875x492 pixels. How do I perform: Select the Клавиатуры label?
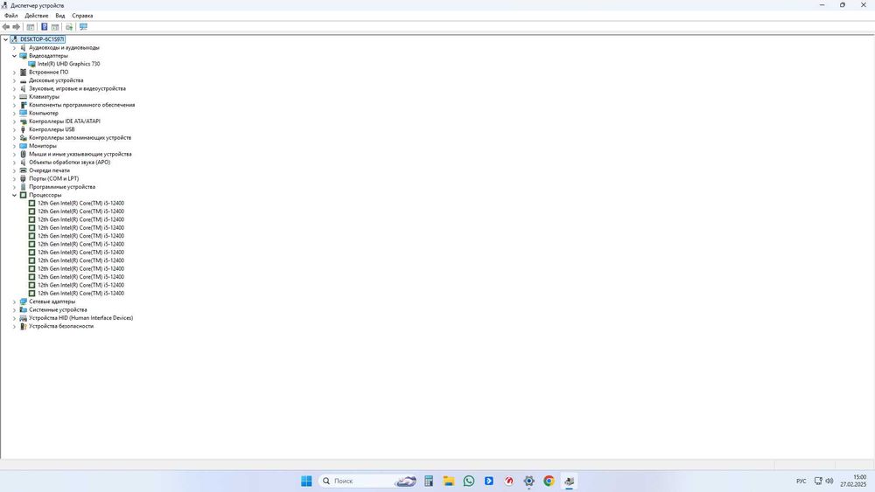[44, 96]
